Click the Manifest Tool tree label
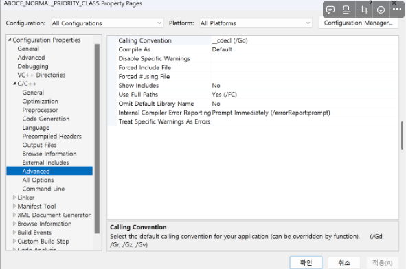 (36, 206)
